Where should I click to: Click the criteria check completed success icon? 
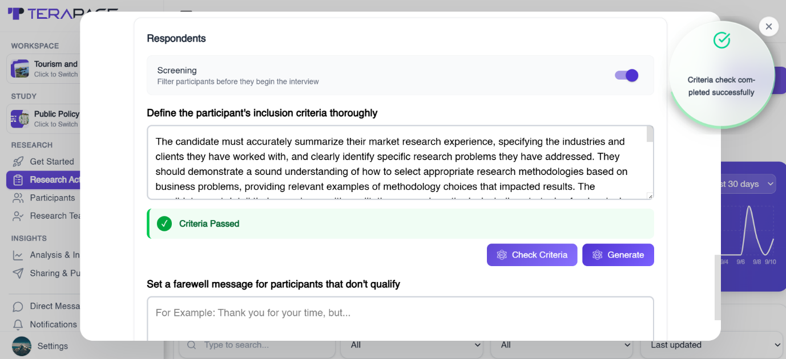tap(722, 40)
